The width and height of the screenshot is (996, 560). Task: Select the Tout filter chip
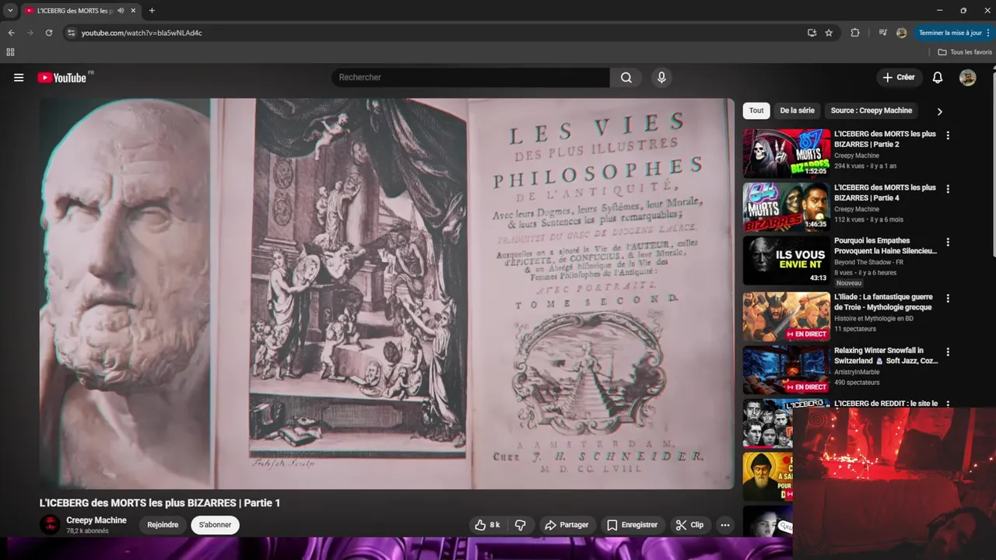756,110
